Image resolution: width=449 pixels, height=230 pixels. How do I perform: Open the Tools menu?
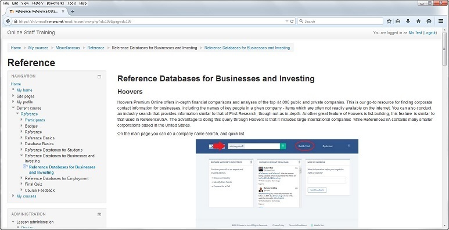tap(71, 3)
